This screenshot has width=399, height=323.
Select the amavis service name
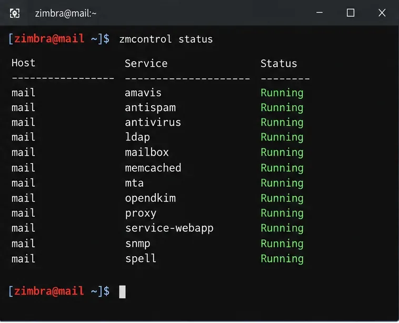pos(143,93)
